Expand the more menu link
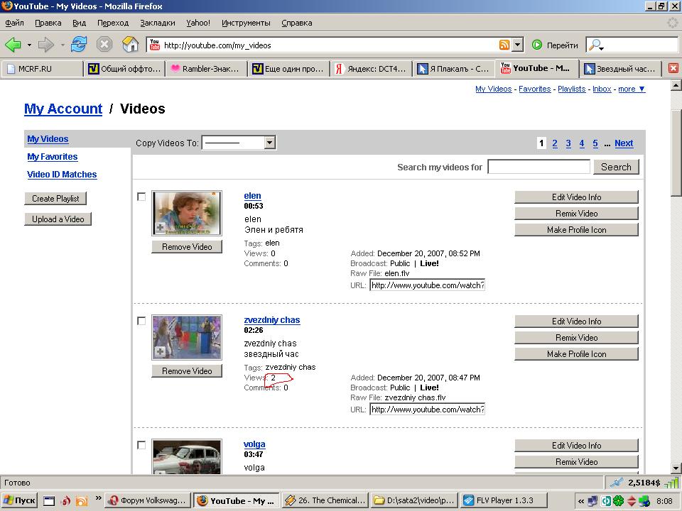Viewport: 682px width, 511px height. [x=632, y=89]
